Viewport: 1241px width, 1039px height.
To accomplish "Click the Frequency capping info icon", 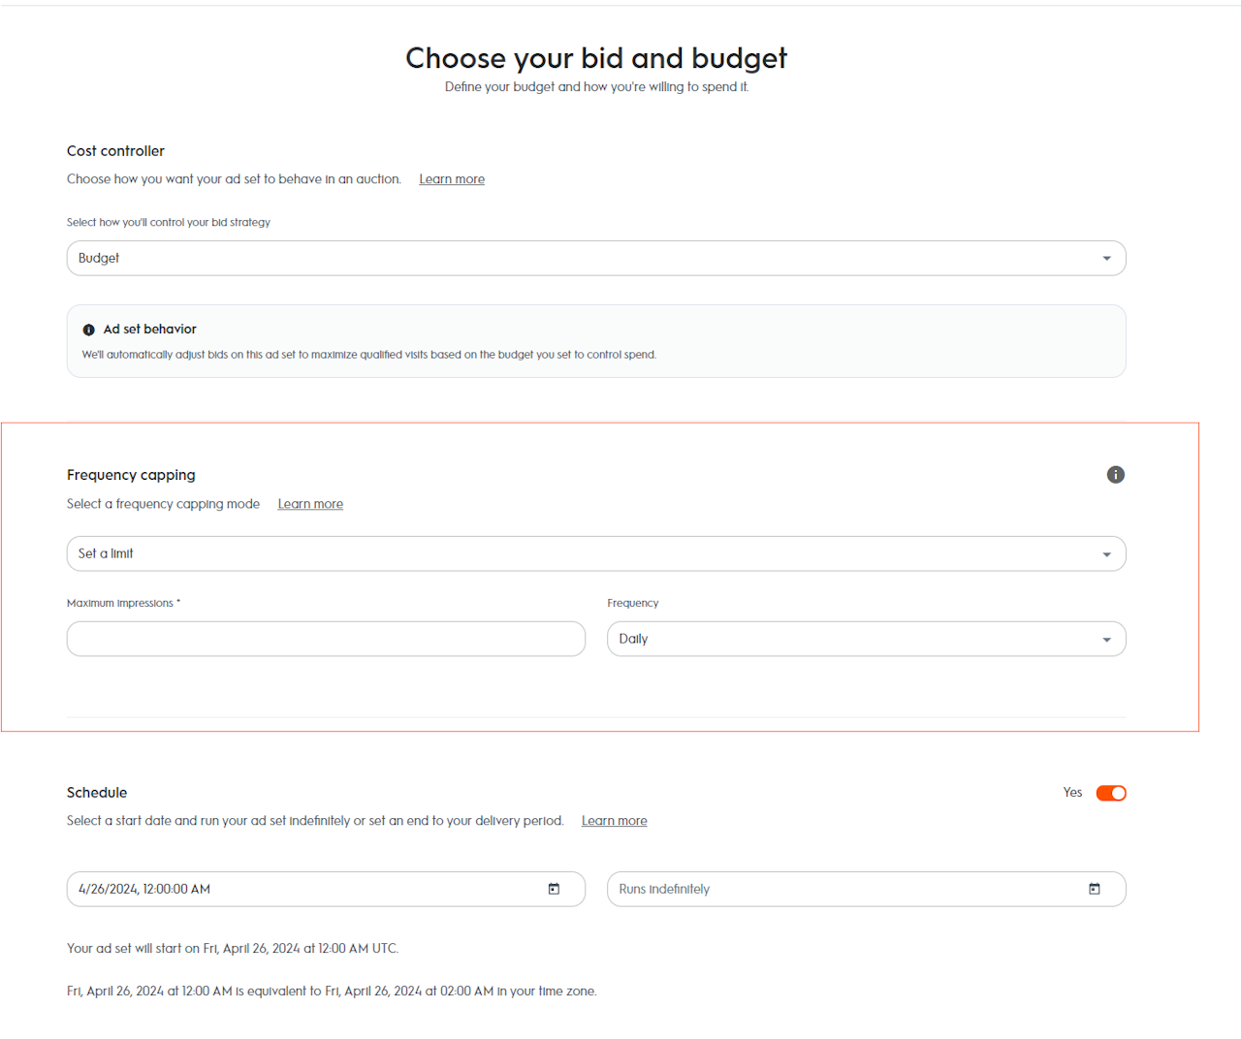I will click(x=1116, y=475).
